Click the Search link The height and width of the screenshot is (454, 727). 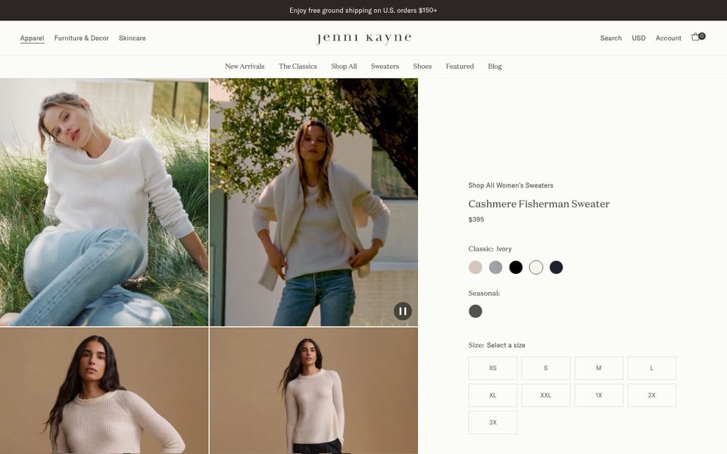tap(610, 38)
